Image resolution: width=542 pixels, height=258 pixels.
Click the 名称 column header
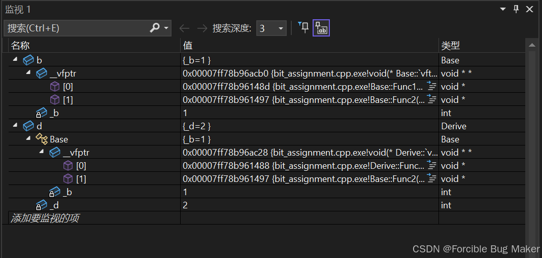tap(20, 46)
